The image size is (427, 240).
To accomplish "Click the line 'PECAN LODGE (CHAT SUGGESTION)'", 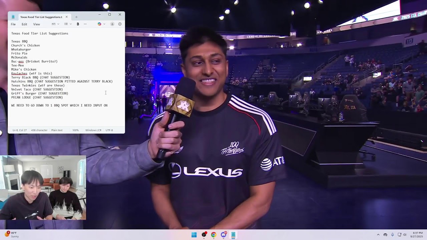I will point(37,97).
